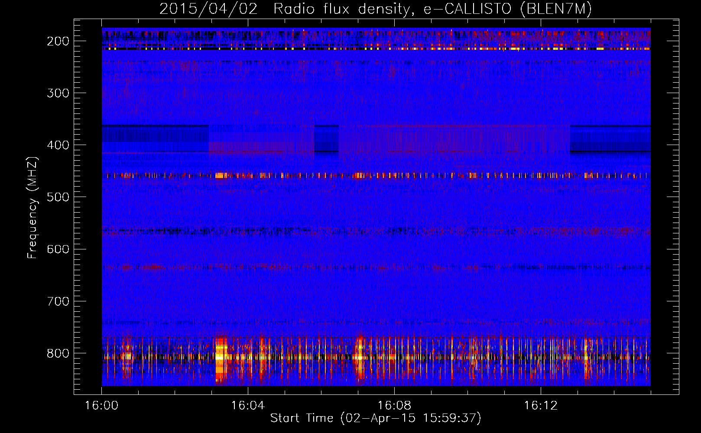
Task: Click the 16:00 time tick label
Action: [101, 405]
